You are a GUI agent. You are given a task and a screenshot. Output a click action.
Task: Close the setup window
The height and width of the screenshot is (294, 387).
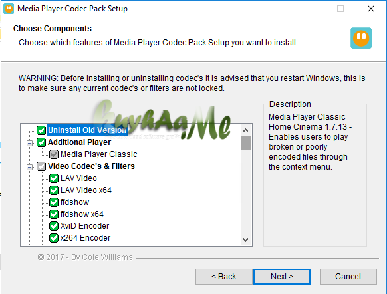click(x=371, y=9)
